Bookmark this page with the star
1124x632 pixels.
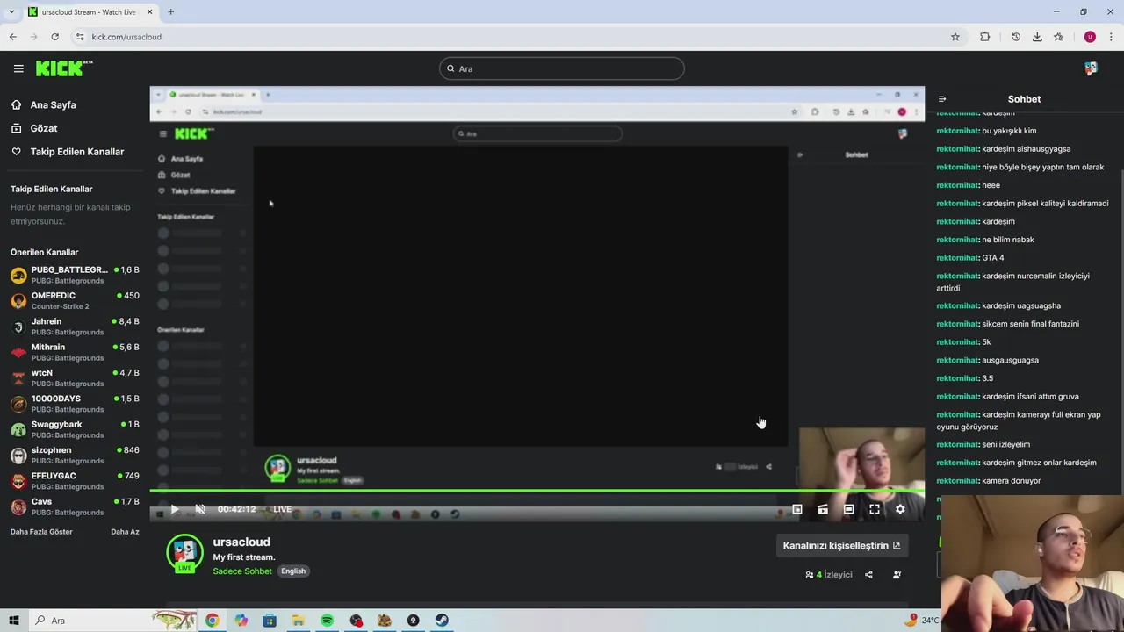[x=955, y=37]
